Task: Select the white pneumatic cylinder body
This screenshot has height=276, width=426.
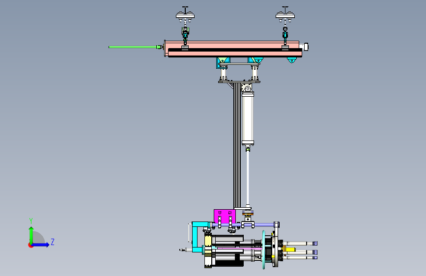Action: pos(248,119)
